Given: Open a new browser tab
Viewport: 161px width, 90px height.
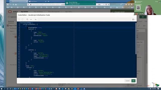Looking at the screenshot, I should [x=49, y=1].
